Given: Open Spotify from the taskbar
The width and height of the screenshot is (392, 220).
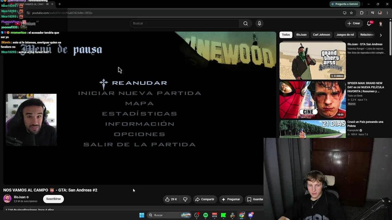Looking at the screenshot, I should point(205,215).
